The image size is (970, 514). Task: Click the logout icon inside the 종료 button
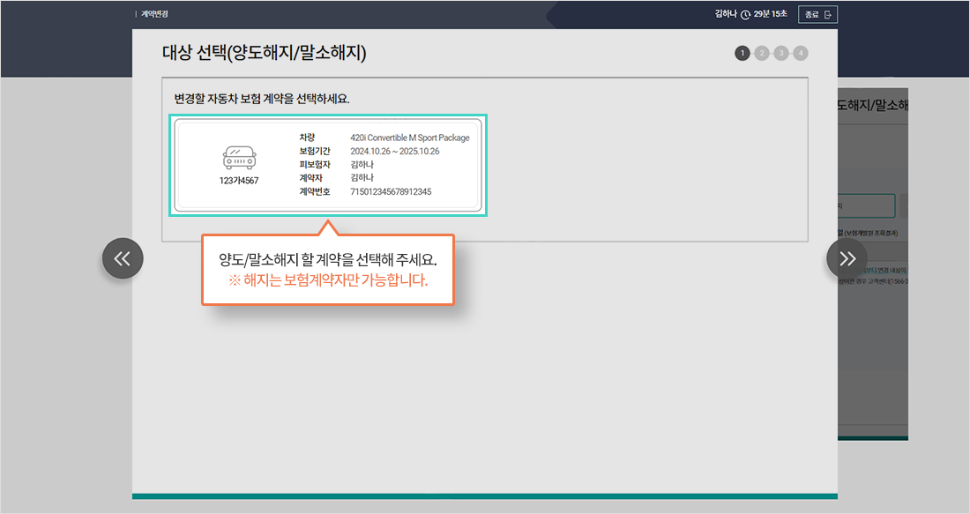[827, 14]
